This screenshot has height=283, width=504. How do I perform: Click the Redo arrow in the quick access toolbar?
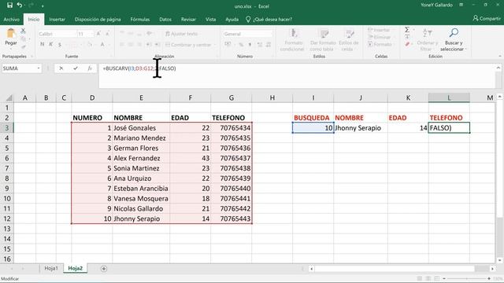point(31,6)
